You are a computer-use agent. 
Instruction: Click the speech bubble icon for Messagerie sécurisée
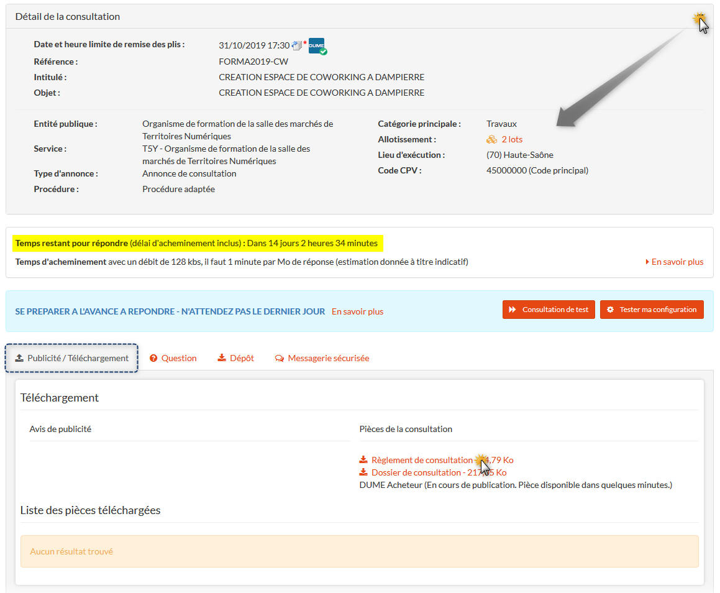(x=280, y=359)
